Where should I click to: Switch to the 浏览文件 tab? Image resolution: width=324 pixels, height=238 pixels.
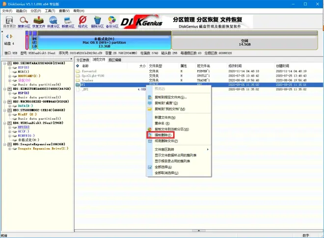[99, 60]
